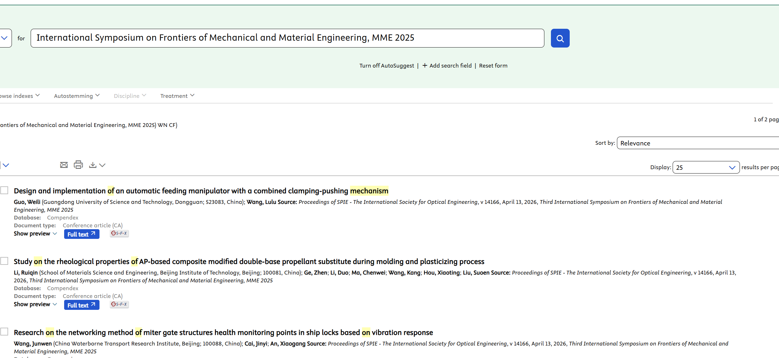Click author Guo, Weili
This screenshot has height=358, width=779.
coord(27,202)
